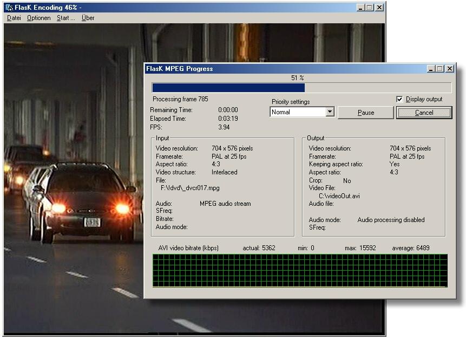Open the Optionen menu
This screenshot has height=339, width=466.
pyautogui.click(x=39, y=18)
